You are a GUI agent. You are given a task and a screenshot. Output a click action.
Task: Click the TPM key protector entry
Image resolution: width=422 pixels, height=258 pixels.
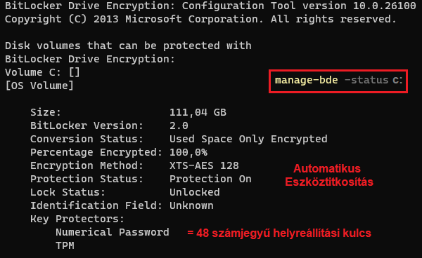point(65,245)
